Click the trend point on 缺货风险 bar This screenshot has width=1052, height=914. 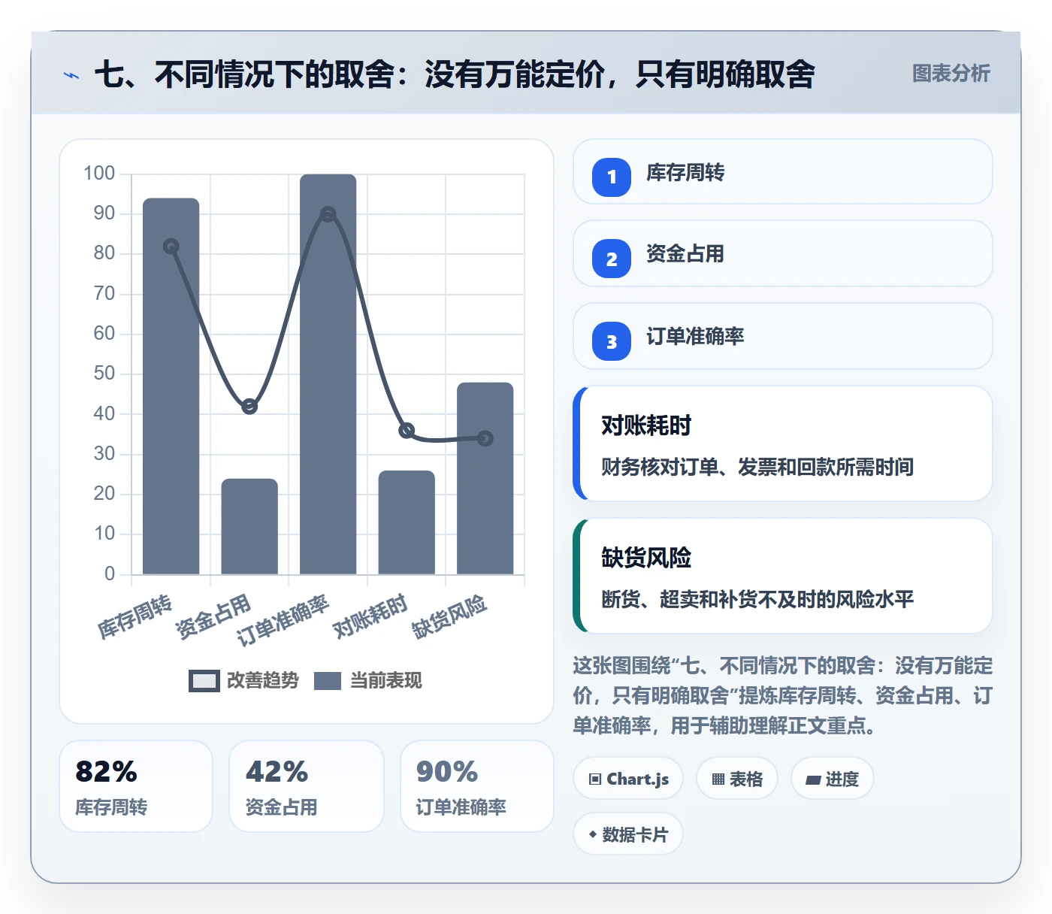click(x=485, y=438)
